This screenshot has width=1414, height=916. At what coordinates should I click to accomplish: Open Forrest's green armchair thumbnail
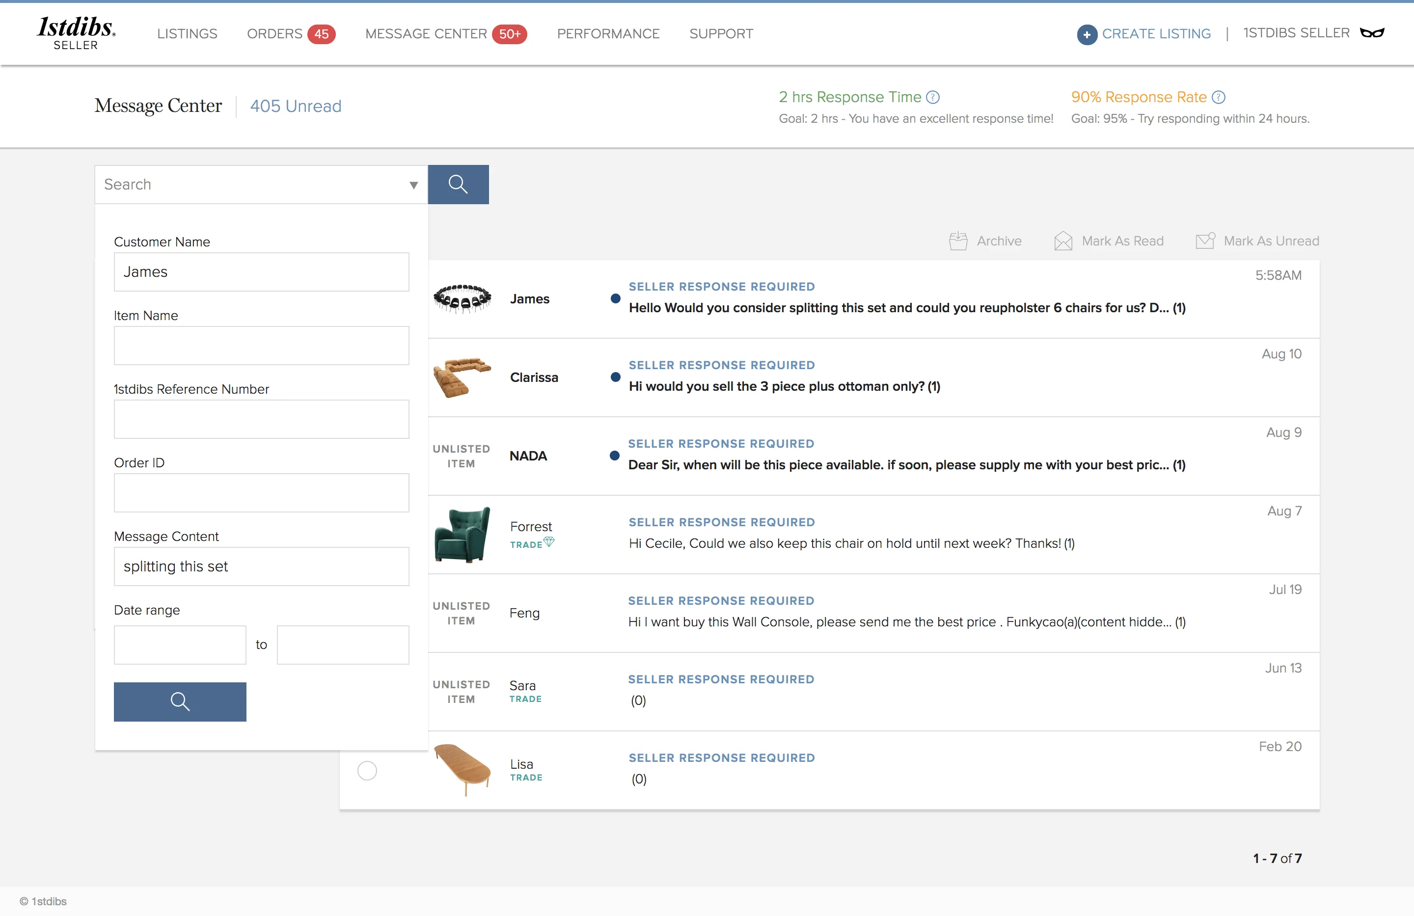click(462, 534)
